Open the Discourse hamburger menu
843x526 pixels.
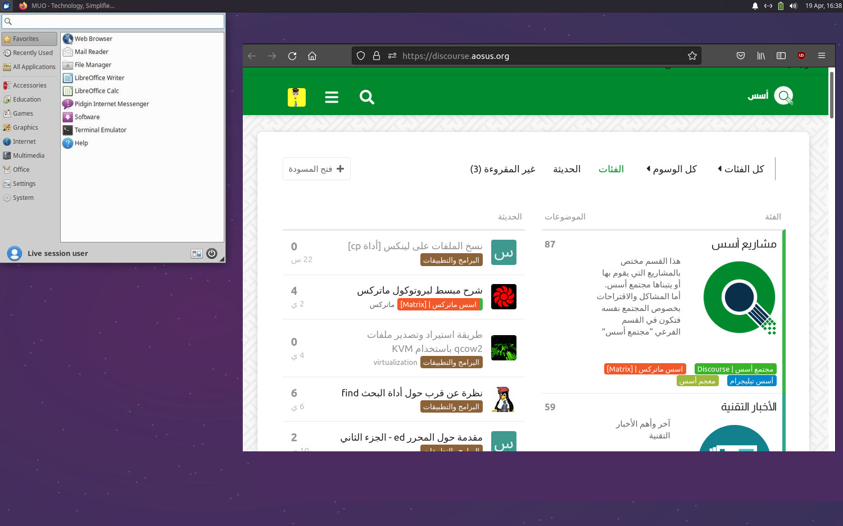coord(332,97)
